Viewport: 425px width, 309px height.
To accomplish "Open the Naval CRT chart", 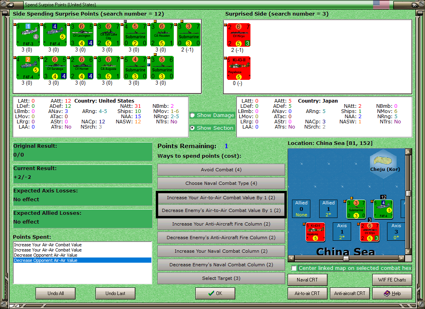I will pyautogui.click(x=308, y=280).
